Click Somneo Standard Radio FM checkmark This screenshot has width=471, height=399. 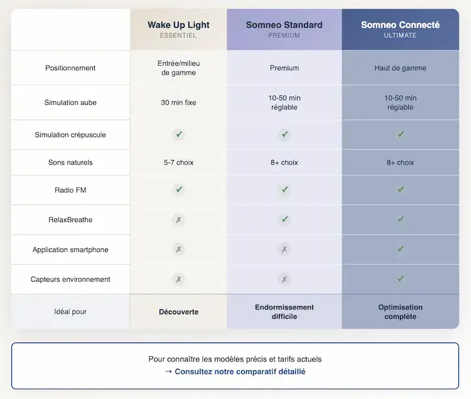[x=284, y=189]
